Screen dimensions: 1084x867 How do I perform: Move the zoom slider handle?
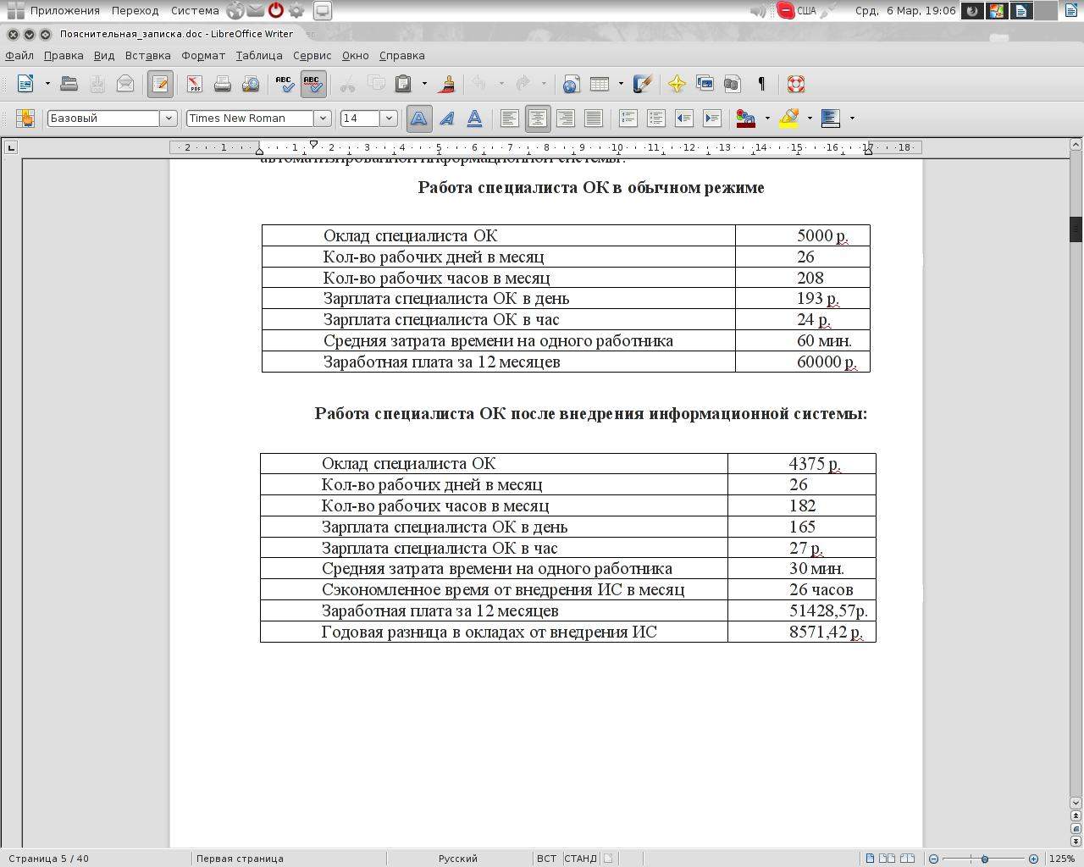(x=984, y=859)
